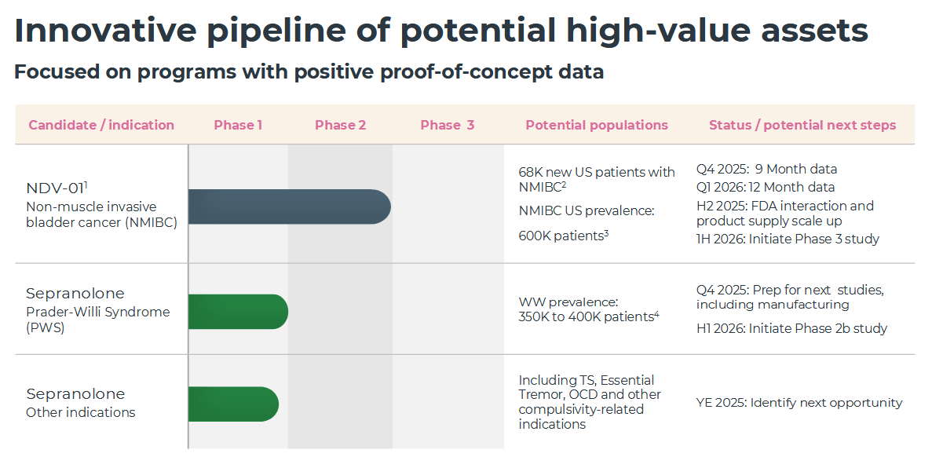
Task: Select the Sepranolone PWS green progress bar
Action: (x=239, y=312)
